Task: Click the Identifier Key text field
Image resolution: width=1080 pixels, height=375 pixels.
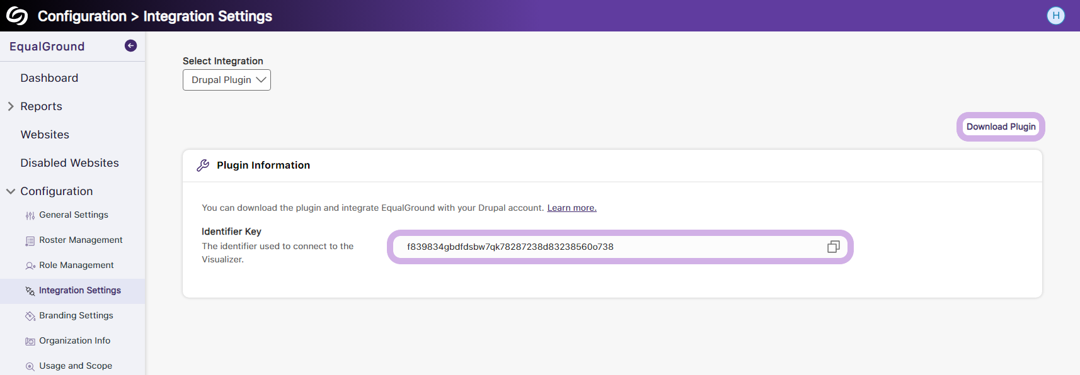Action: (605, 247)
